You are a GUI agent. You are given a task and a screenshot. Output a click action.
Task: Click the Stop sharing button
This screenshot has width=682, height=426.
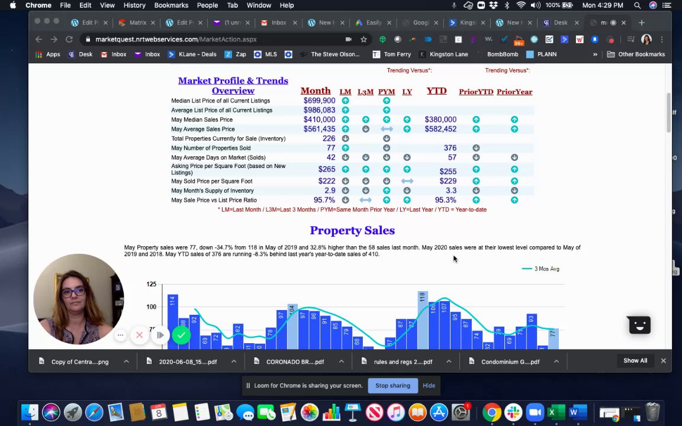[393, 386]
